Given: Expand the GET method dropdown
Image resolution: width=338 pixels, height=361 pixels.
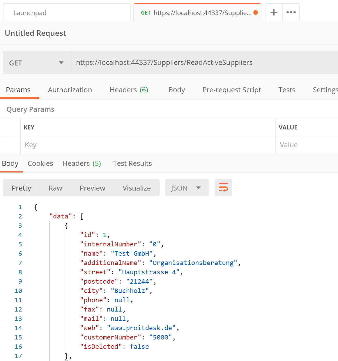Looking at the screenshot, I should coord(36,63).
